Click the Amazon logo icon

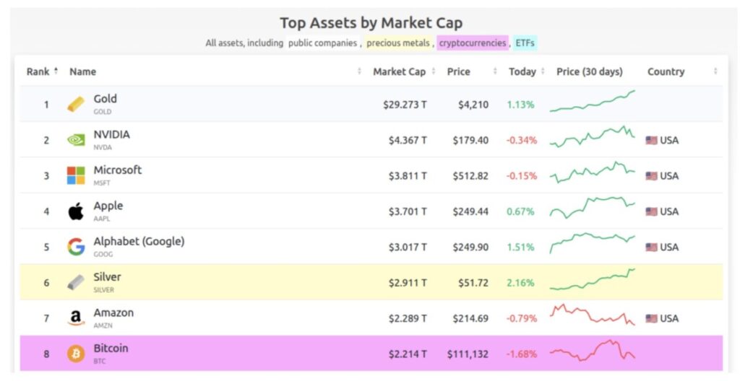[76, 318]
